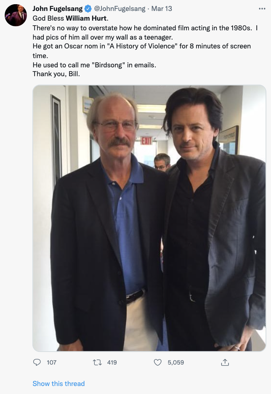Click the reply speech bubble icon
Image resolution: width=271 pixels, height=394 pixels.
[x=37, y=362]
